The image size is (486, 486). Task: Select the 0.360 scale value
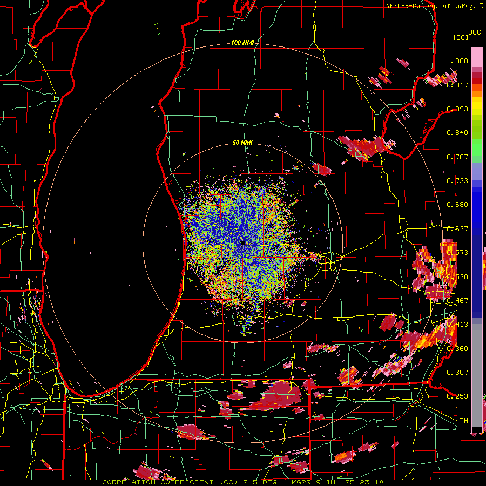click(x=457, y=348)
